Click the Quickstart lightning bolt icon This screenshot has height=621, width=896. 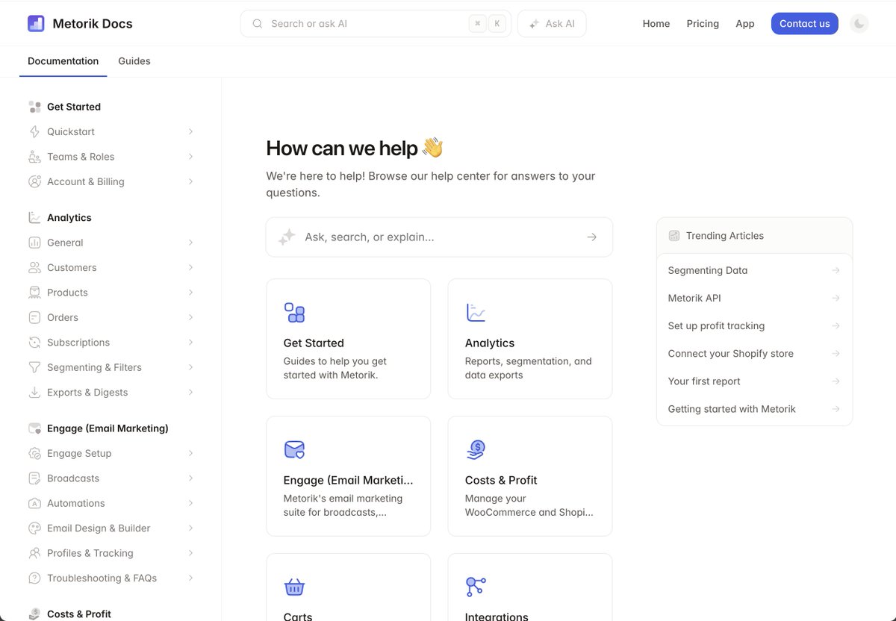click(x=34, y=132)
